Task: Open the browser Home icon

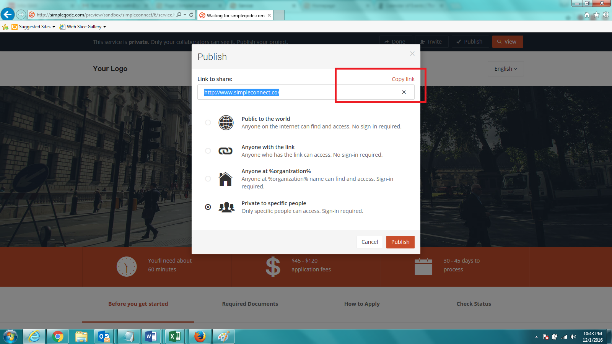Action: (x=587, y=15)
